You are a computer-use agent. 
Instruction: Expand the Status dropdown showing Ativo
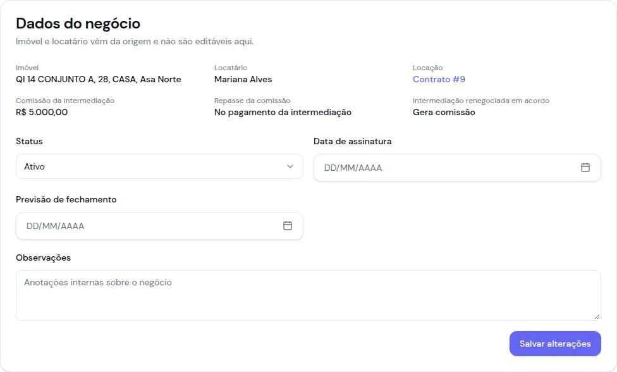pos(159,166)
